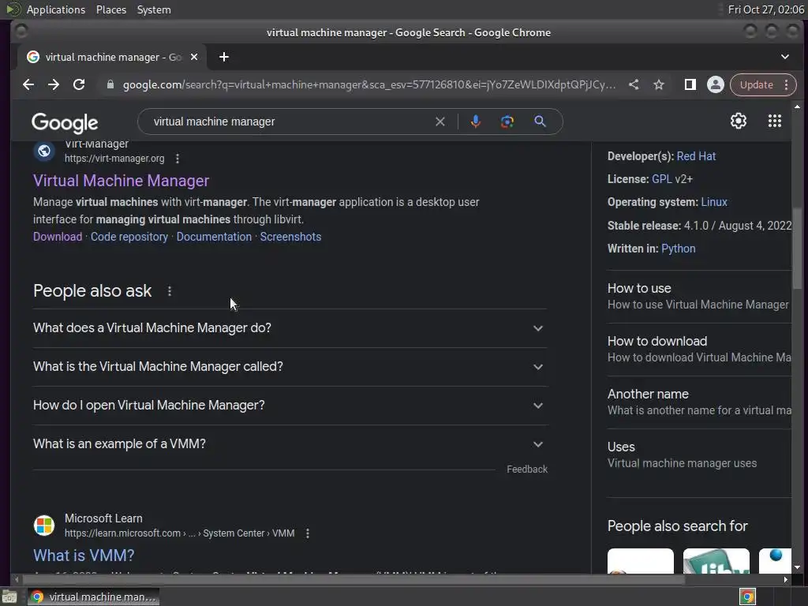The width and height of the screenshot is (808, 606).
Task: Clear the search box text
Action: [x=440, y=122]
